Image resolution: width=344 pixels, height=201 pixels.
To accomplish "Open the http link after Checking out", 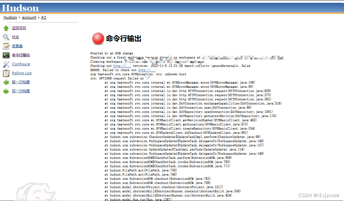I will (x=122, y=66).
